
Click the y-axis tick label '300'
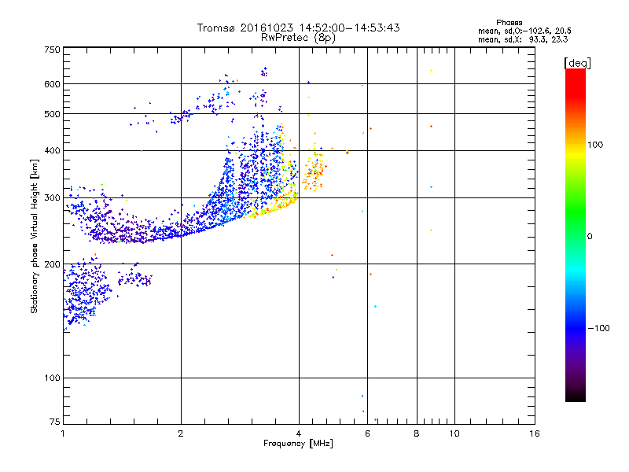coord(52,198)
